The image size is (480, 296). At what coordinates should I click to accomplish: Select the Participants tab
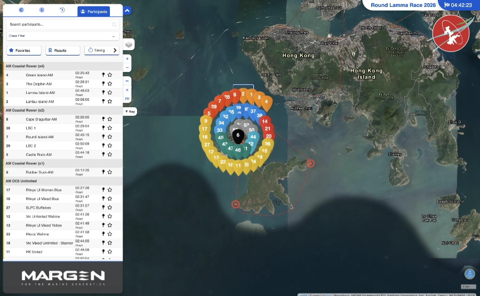[x=94, y=12]
